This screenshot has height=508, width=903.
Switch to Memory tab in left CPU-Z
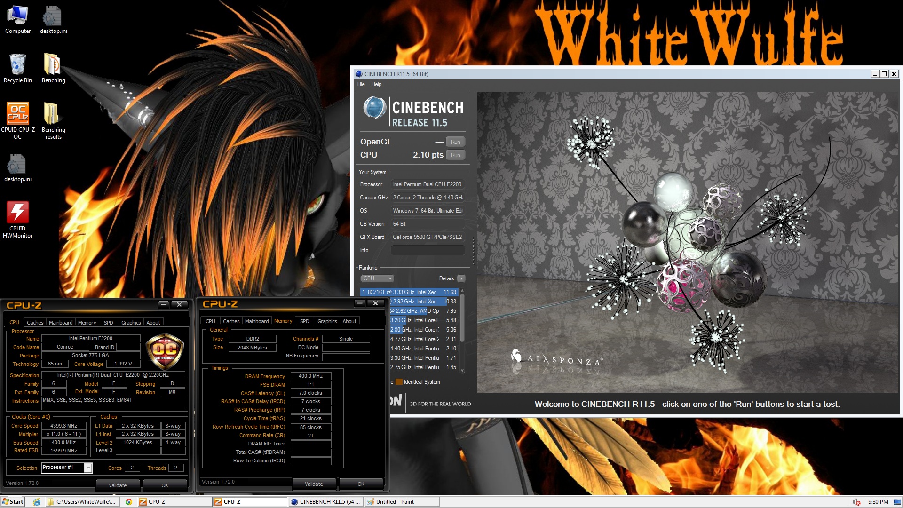pyautogui.click(x=87, y=323)
